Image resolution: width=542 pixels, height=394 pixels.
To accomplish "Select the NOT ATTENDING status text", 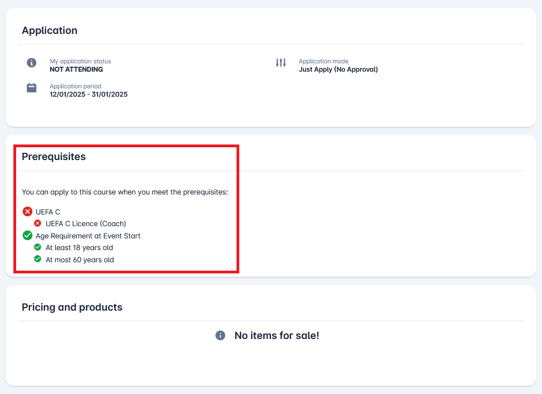I will click(76, 69).
